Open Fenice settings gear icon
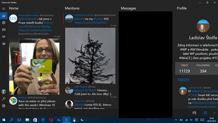Viewport: 218px width, 123px height. (4, 106)
